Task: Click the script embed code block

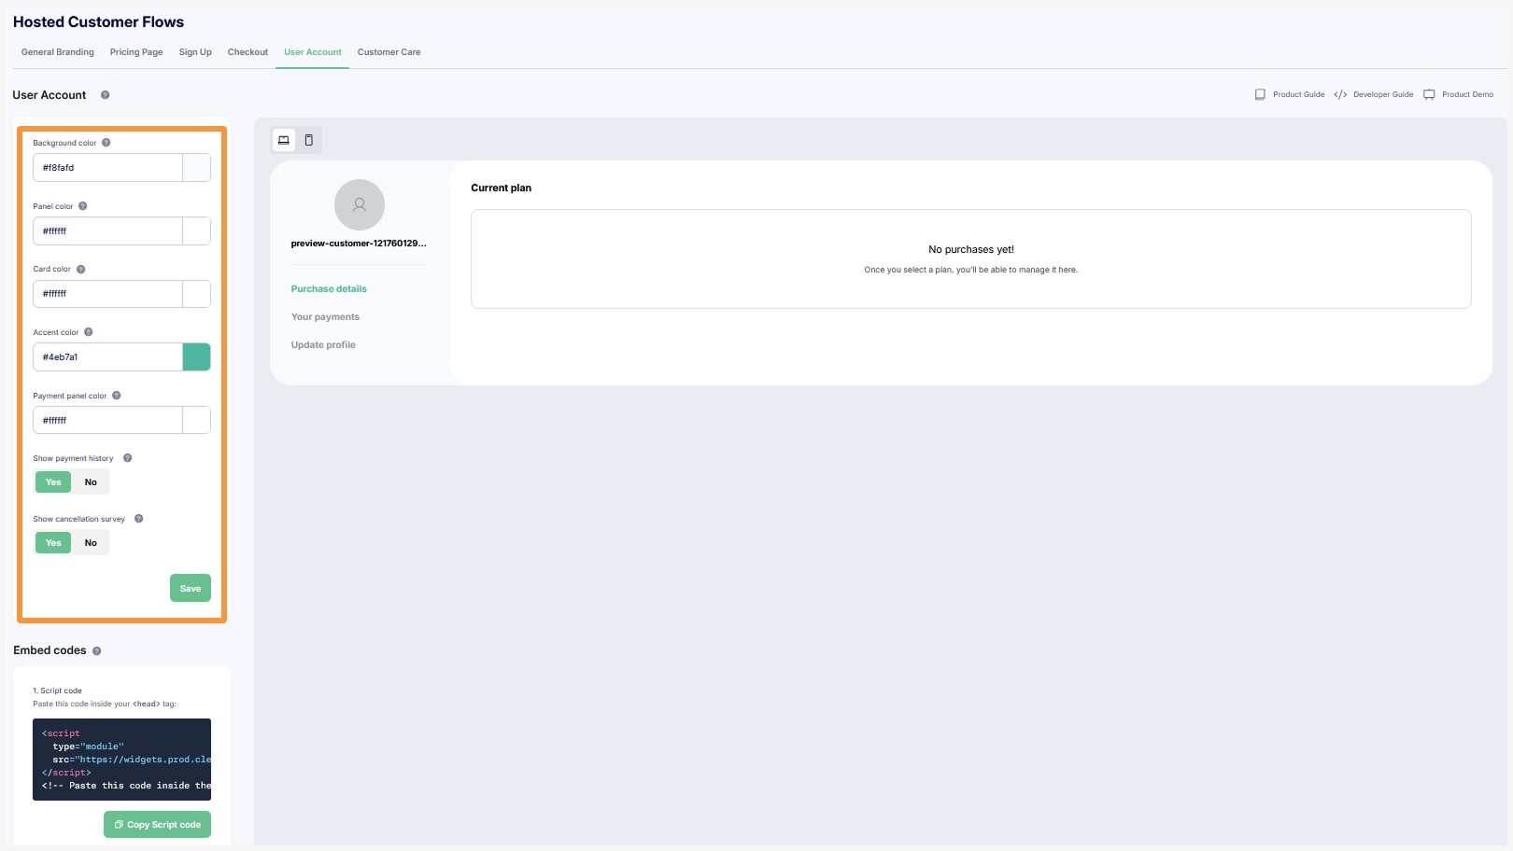Action: (121, 760)
